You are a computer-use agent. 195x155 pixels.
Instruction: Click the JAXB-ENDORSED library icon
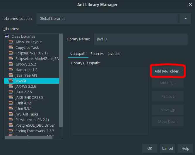[11, 98]
